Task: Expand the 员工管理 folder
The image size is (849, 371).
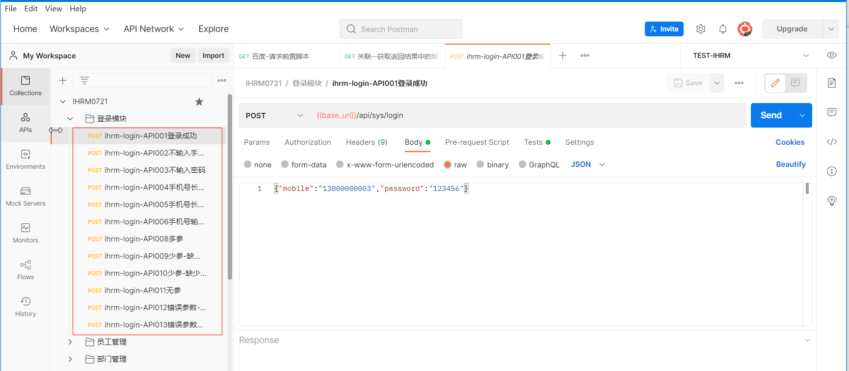Action: click(70, 342)
